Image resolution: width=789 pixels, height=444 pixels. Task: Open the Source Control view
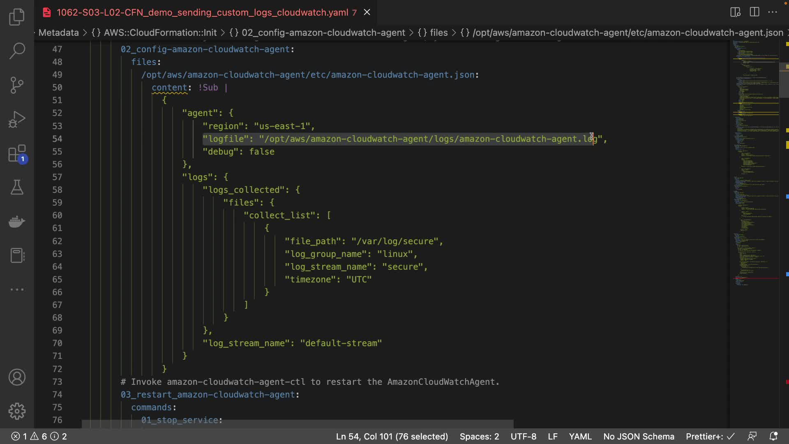coord(17,85)
